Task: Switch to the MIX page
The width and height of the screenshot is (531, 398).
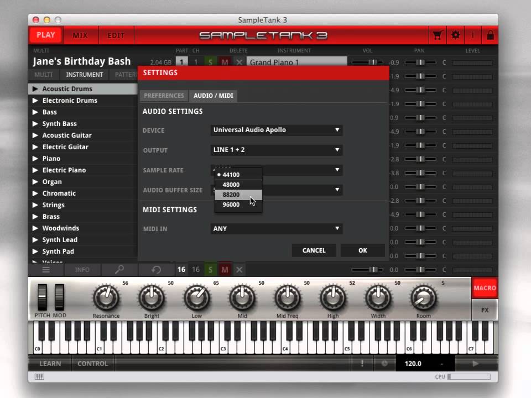Action: click(80, 35)
